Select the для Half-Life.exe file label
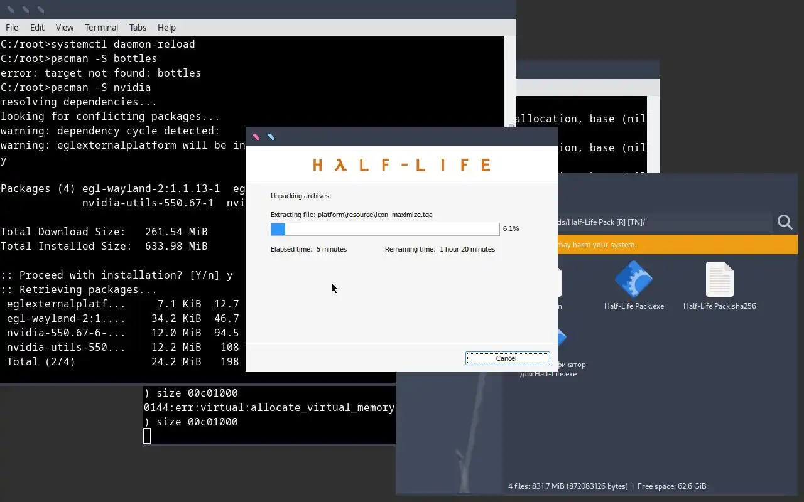The width and height of the screenshot is (804, 502). click(548, 374)
